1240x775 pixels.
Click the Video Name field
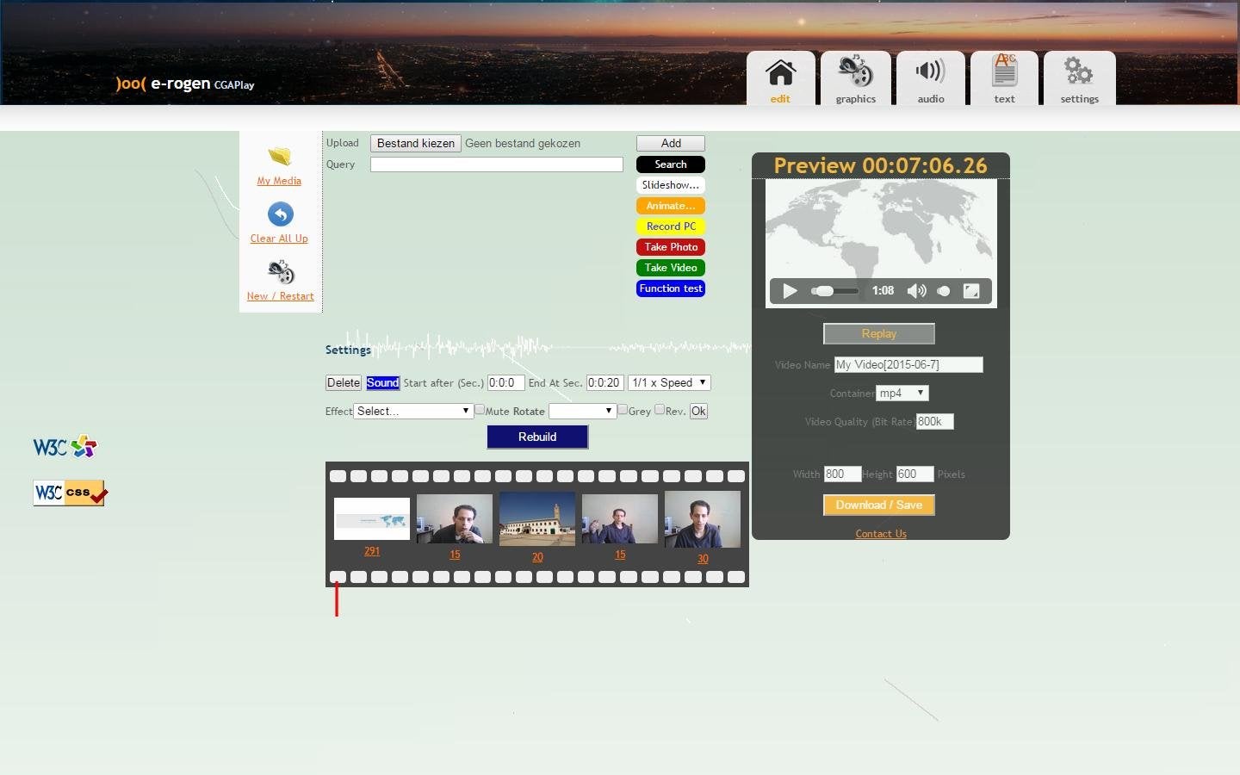908,364
